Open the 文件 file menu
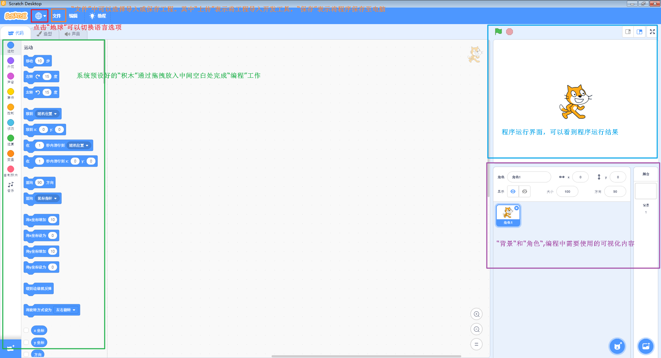This screenshot has height=358, width=661. (x=57, y=16)
